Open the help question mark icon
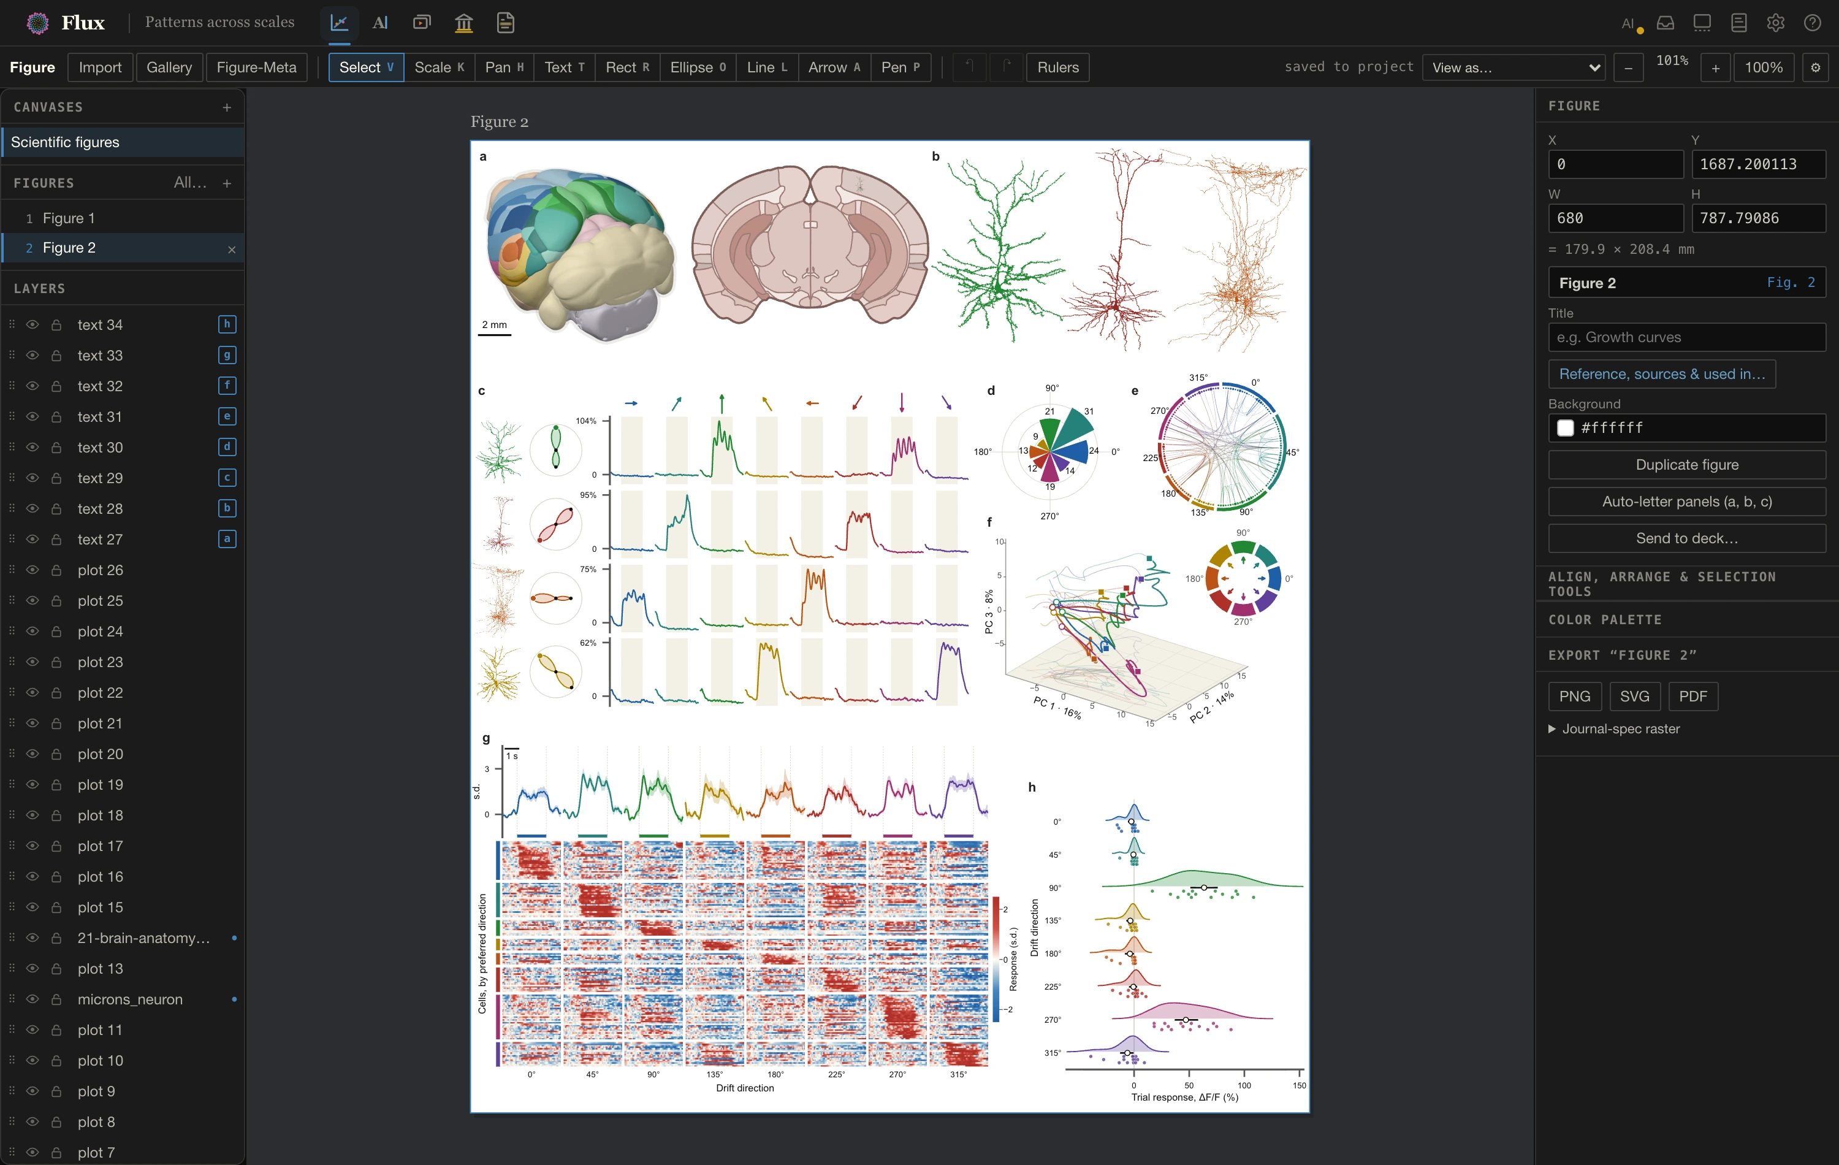Image resolution: width=1839 pixels, height=1165 pixels. click(x=1812, y=23)
